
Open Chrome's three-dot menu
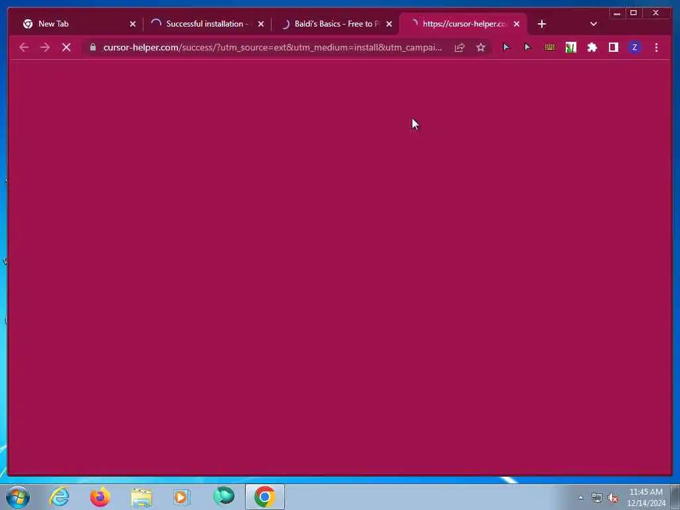tap(656, 48)
